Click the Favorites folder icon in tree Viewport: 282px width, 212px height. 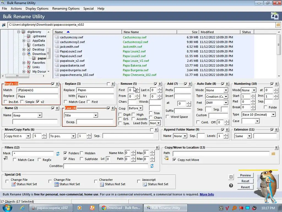point(29,63)
